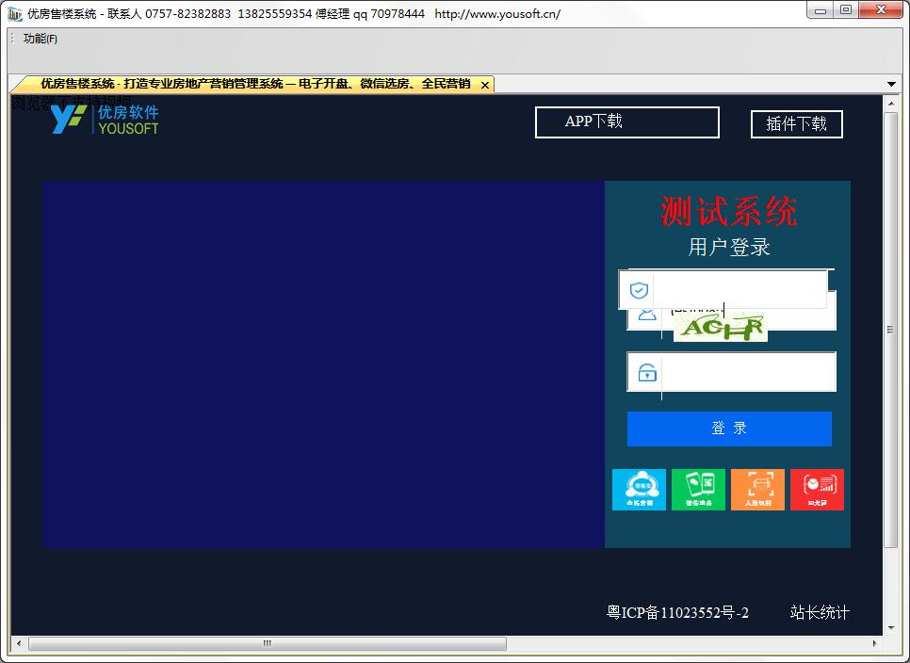Click the vertical scrollbar thumb

[x=891, y=330]
